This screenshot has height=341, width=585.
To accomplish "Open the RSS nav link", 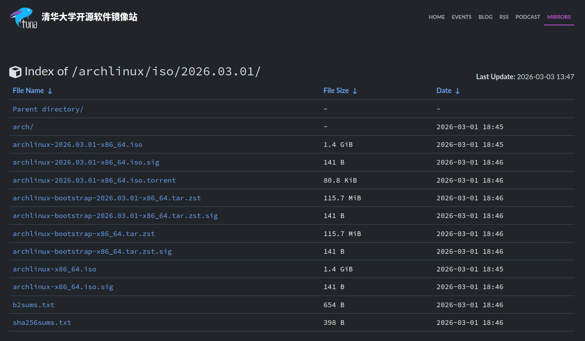I will coord(504,17).
